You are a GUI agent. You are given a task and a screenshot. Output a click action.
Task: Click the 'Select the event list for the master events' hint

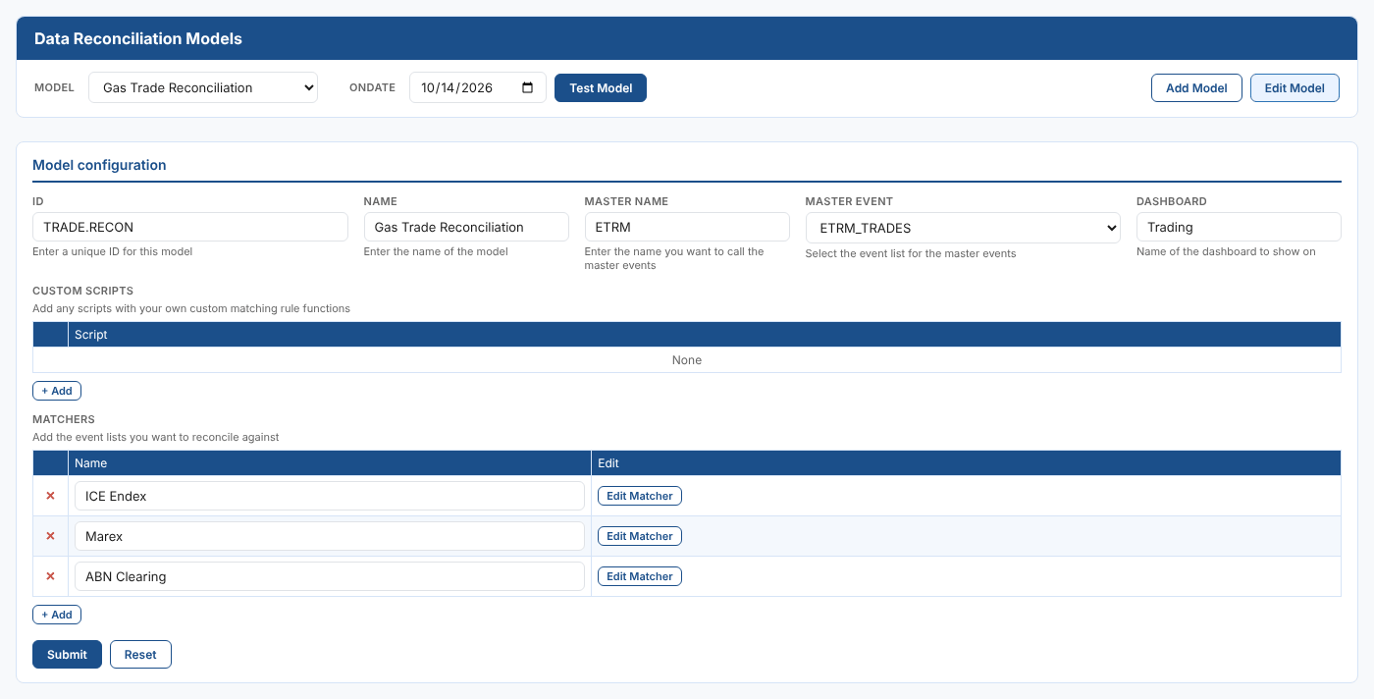911,253
